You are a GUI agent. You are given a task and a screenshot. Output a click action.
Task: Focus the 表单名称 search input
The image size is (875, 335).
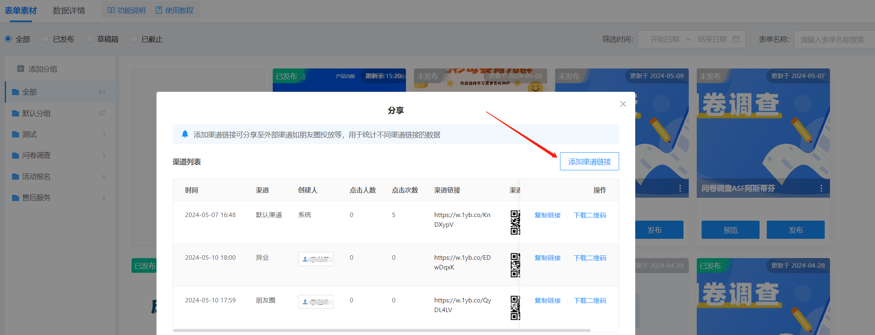(x=834, y=39)
